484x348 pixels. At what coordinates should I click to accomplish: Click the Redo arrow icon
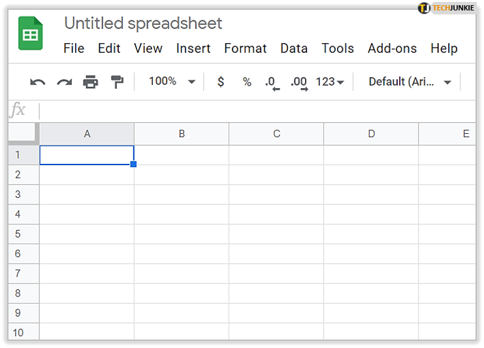coord(64,82)
